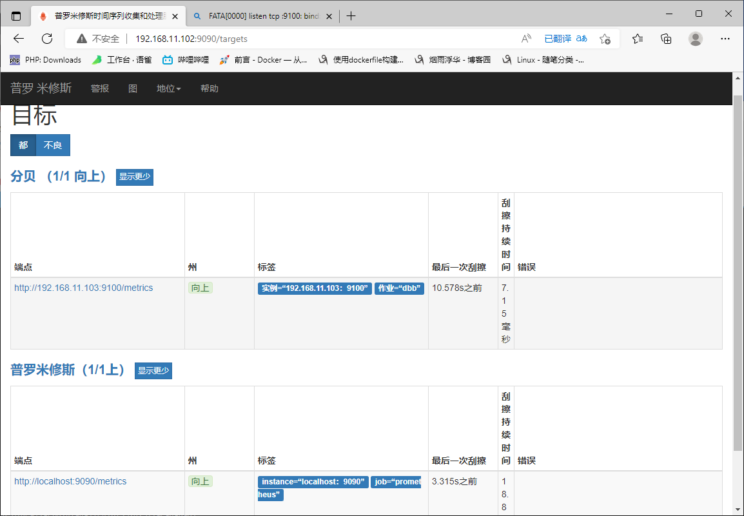Select the 都 filter toggle

[x=23, y=145]
